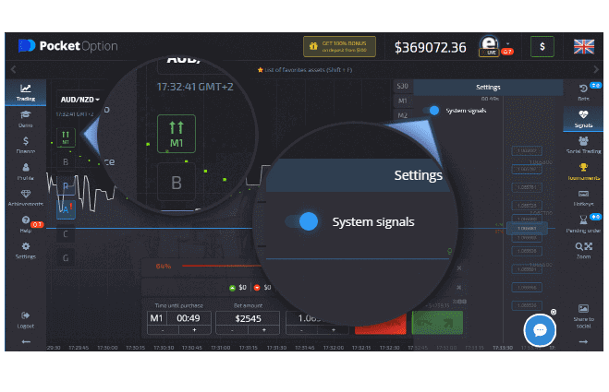The image size is (609, 392).
Task: Click the Get 100% Bonus banner
Action: point(342,46)
